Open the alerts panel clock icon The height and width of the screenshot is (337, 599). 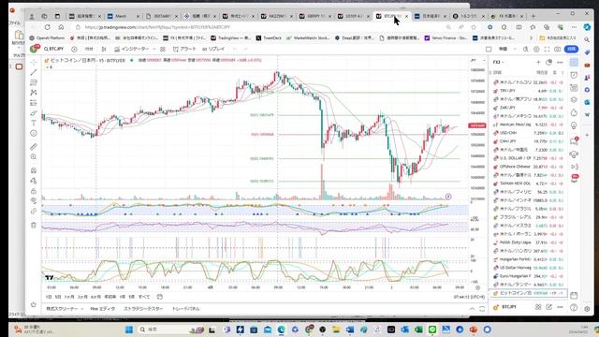[574, 75]
